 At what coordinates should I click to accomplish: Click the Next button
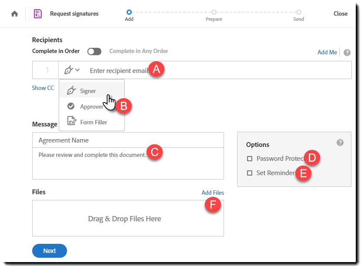click(50, 251)
